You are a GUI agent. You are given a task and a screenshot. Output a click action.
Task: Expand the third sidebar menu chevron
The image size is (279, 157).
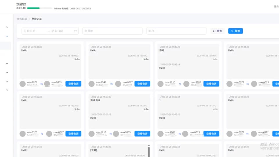point(7,64)
